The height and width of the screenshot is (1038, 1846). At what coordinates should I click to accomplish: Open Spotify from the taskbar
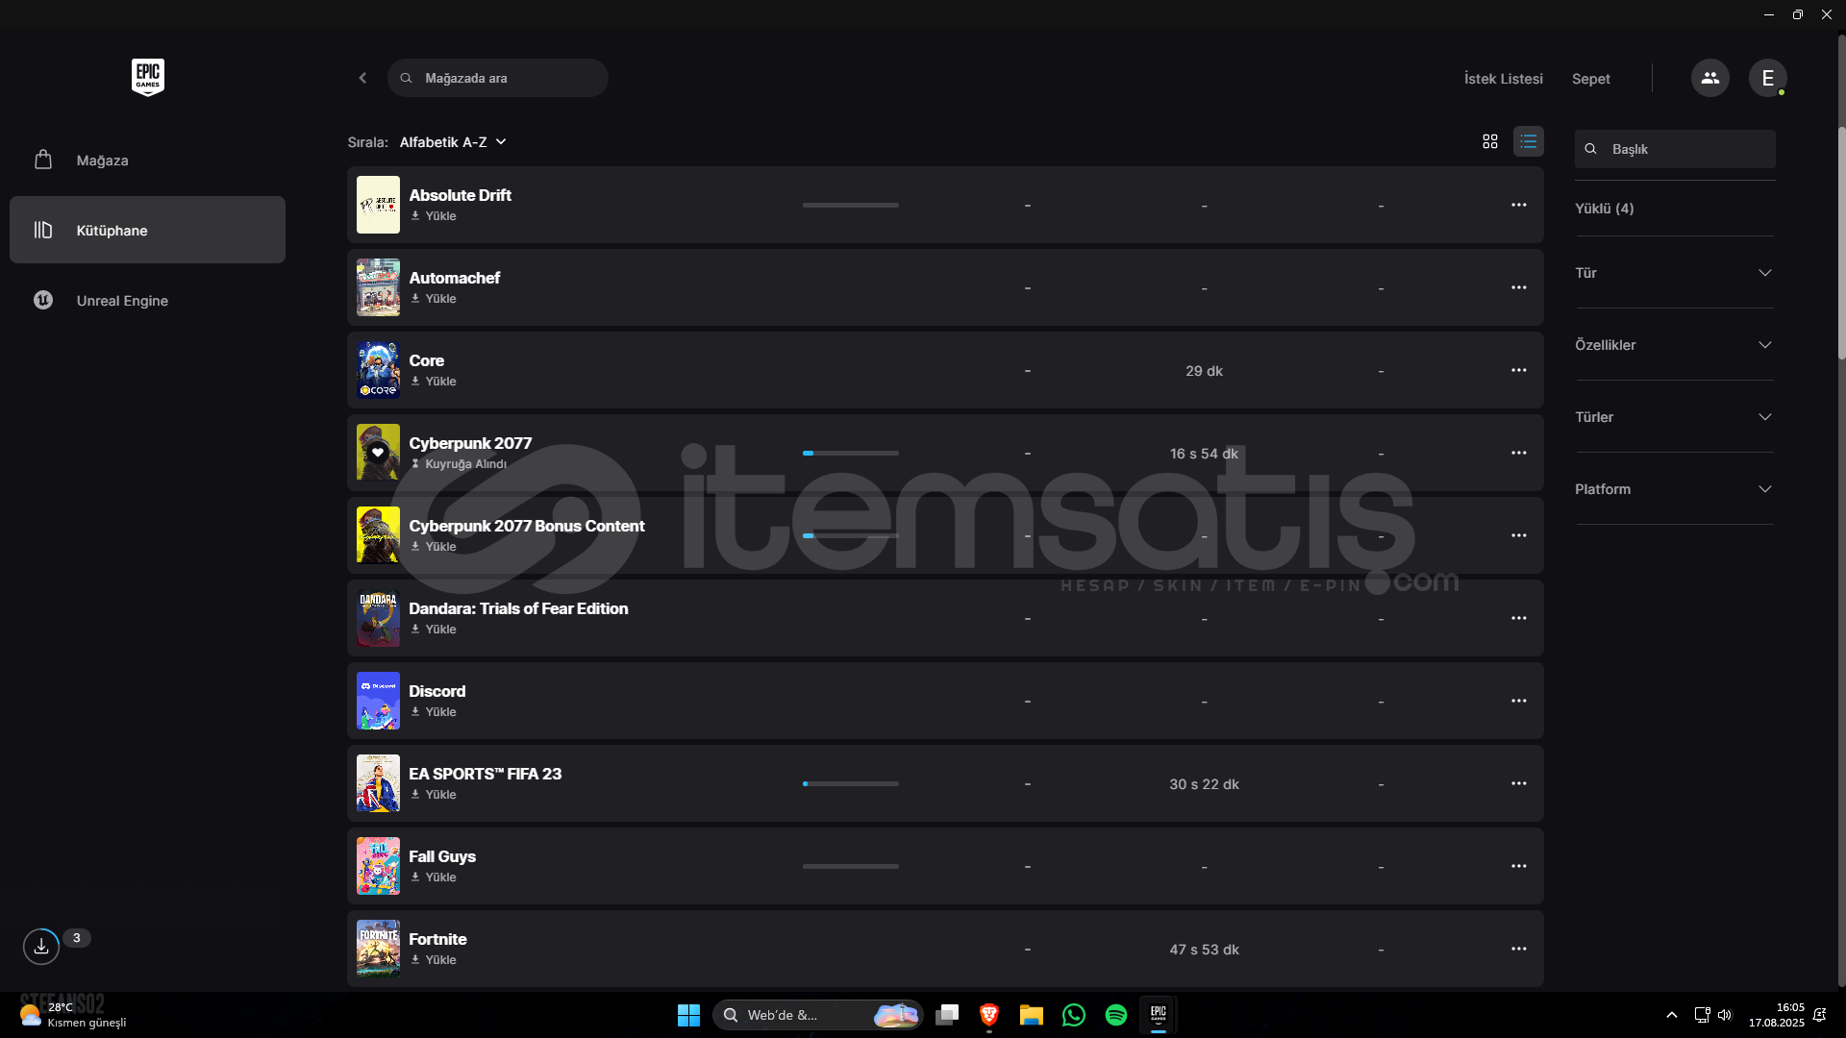[x=1116, y=1015]
